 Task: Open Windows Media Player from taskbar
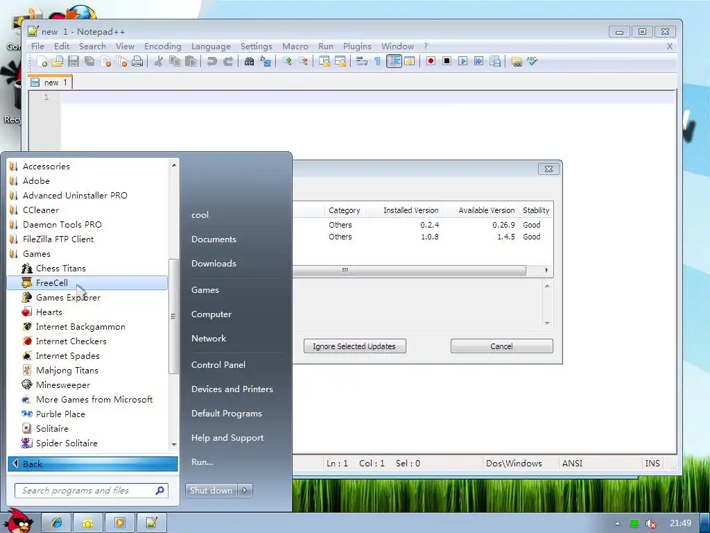coord(119,523)
